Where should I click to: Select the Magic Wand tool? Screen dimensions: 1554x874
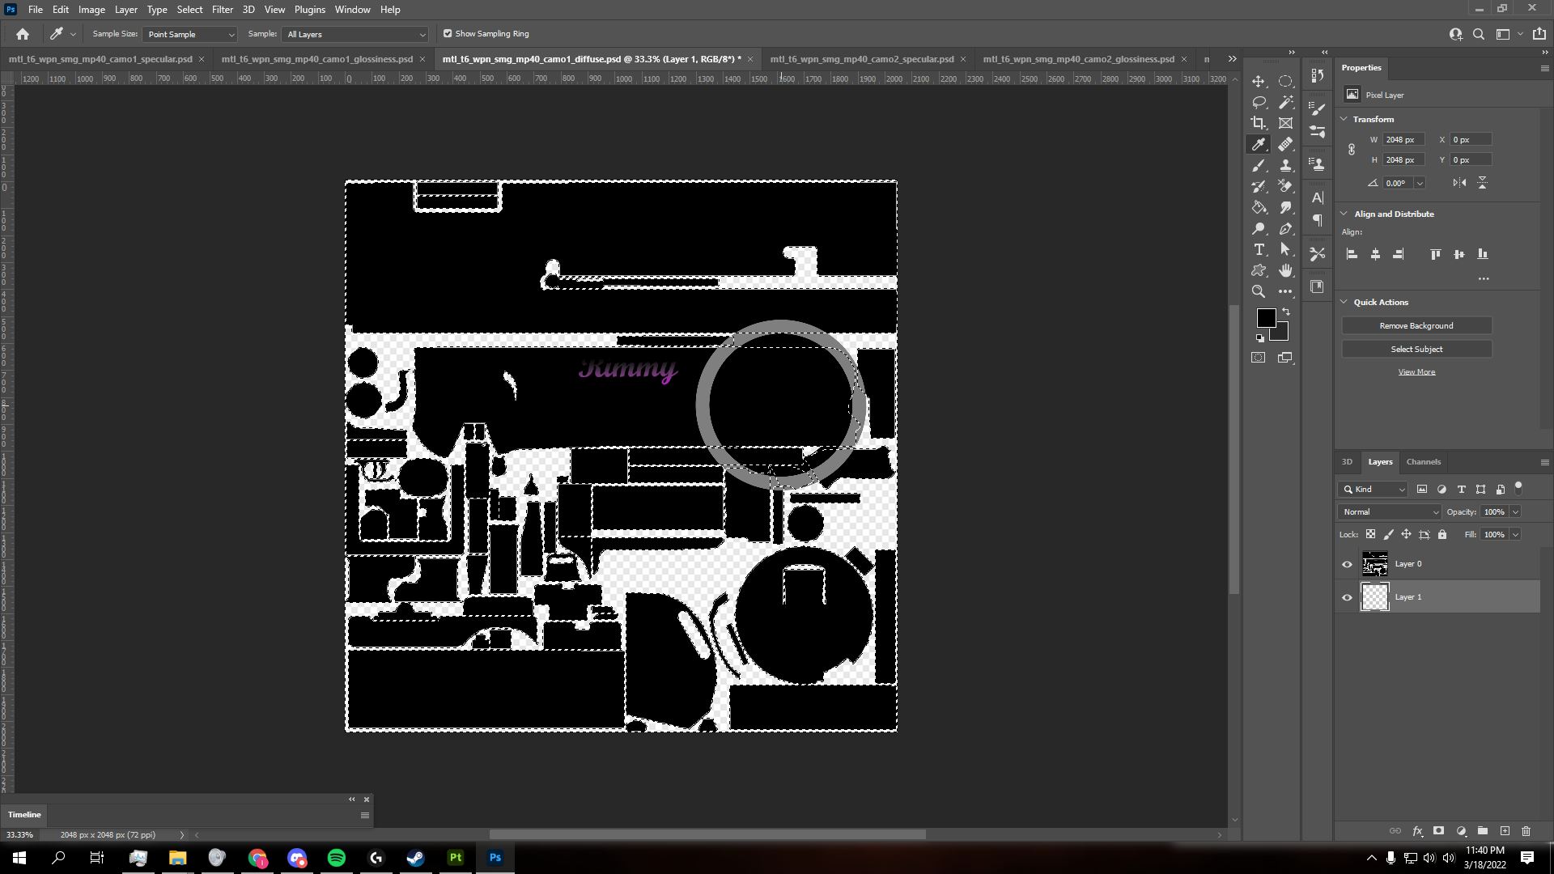(x=1285, y=102)
